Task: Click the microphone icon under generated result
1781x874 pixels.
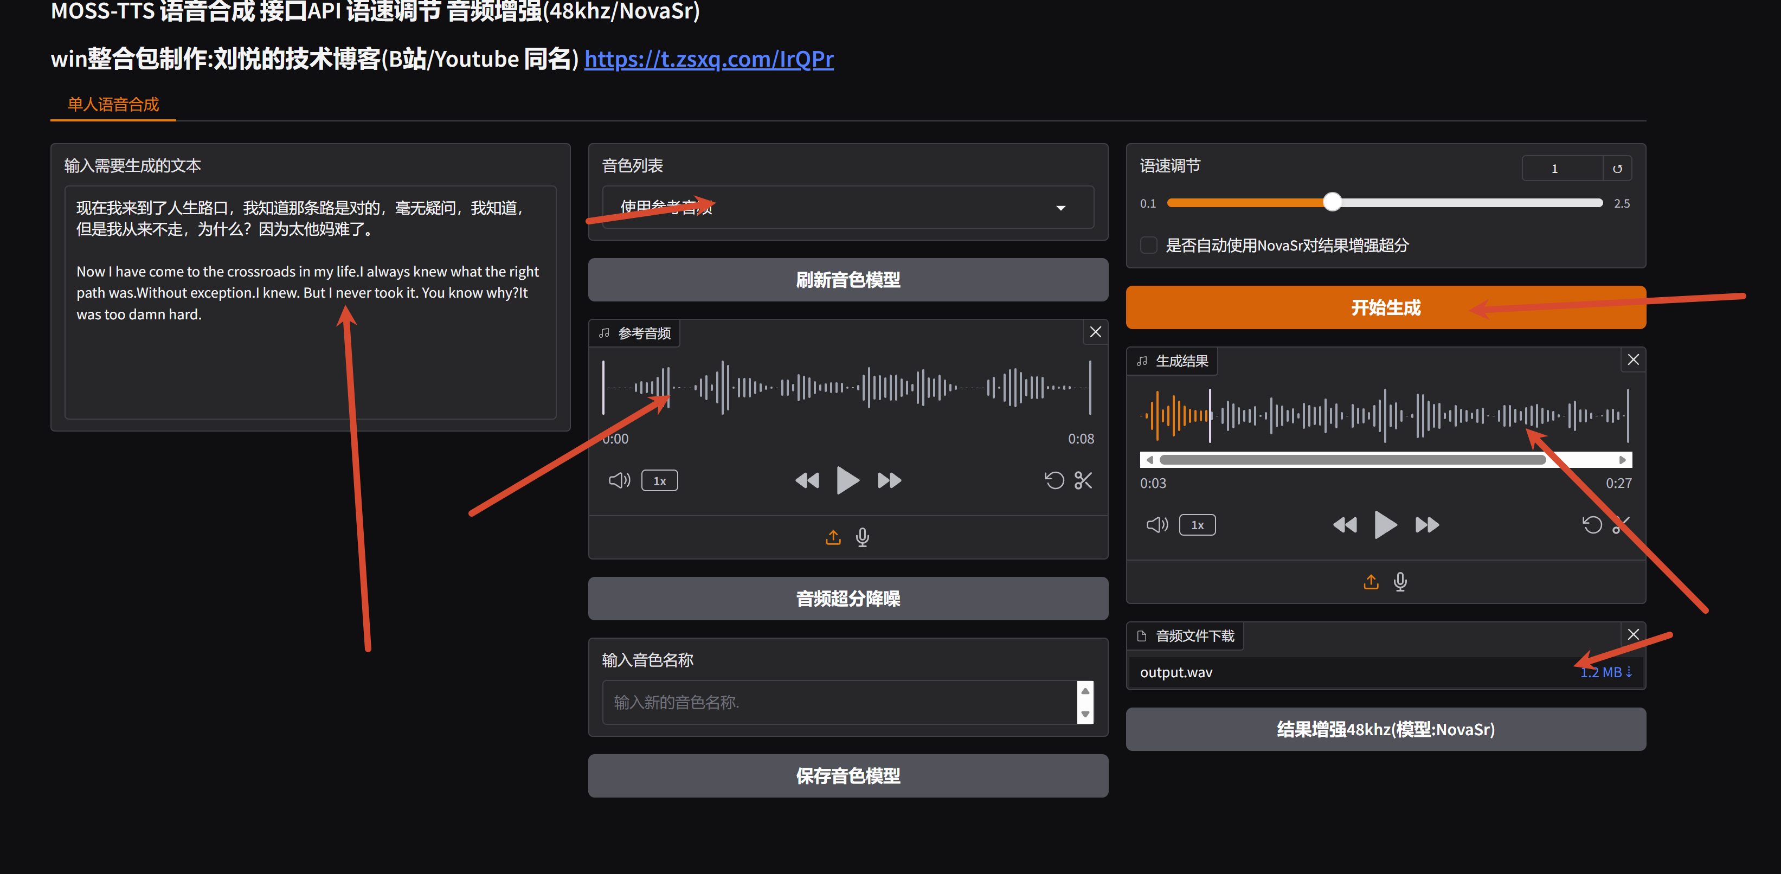Action: [1400, 582]
